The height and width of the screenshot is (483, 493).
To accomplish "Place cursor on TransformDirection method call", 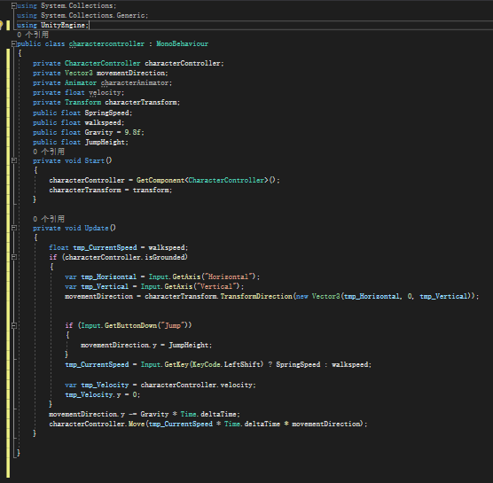I will click(256, 296).
